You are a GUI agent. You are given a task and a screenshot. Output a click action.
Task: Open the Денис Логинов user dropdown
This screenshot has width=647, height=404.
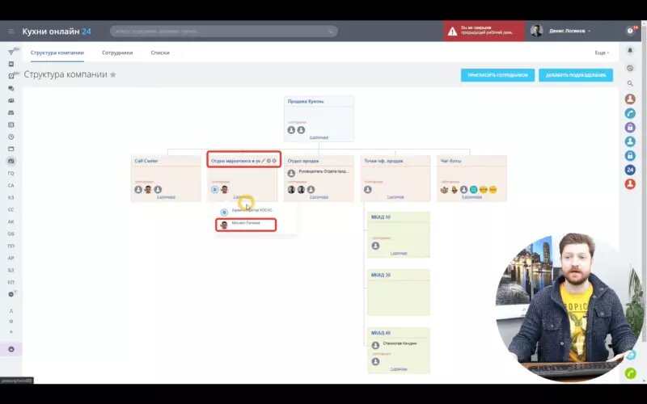click(569, 31)
